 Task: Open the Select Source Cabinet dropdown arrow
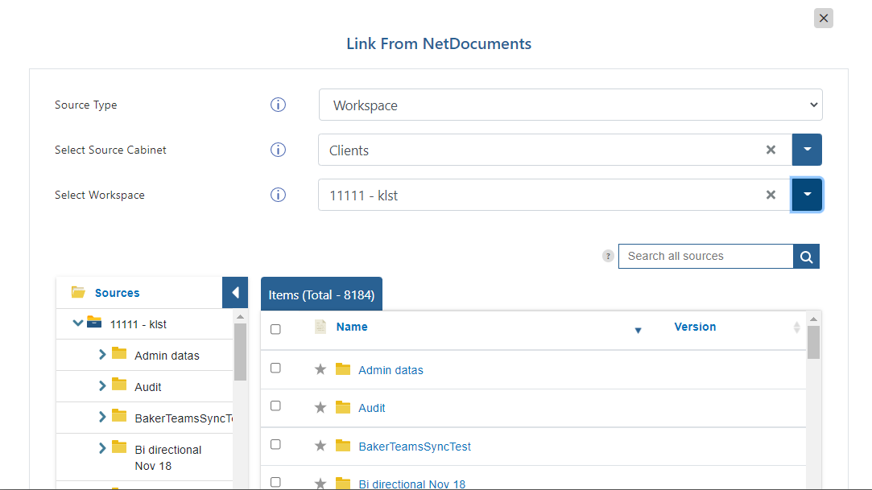tap(807, 150)
